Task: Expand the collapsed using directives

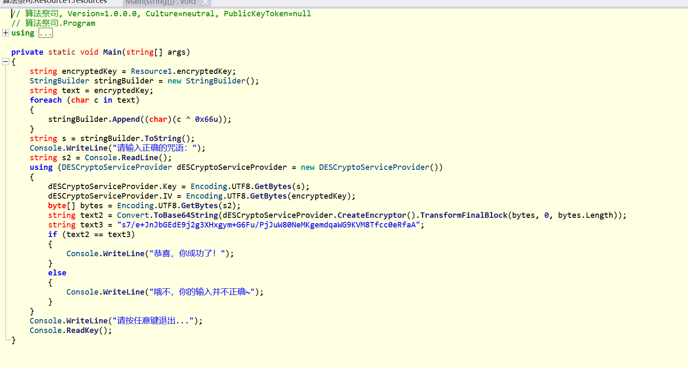Action: coord(5,33)
